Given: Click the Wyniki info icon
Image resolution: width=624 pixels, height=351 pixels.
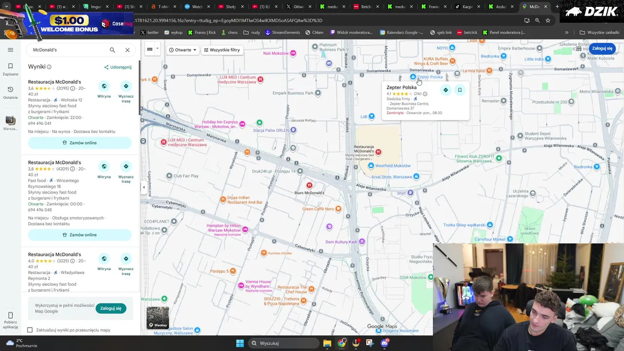Looking at the screenshot, I should click(49, 67).
